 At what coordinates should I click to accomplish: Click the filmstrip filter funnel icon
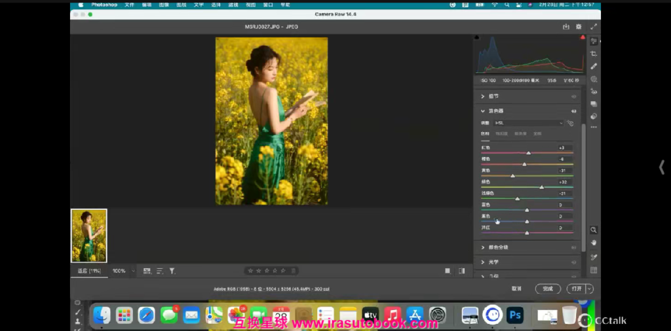click(x=172, y=271)
